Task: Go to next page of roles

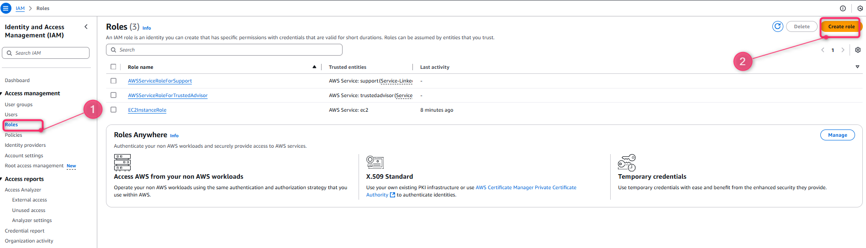Action: click(x=843, y=50)
